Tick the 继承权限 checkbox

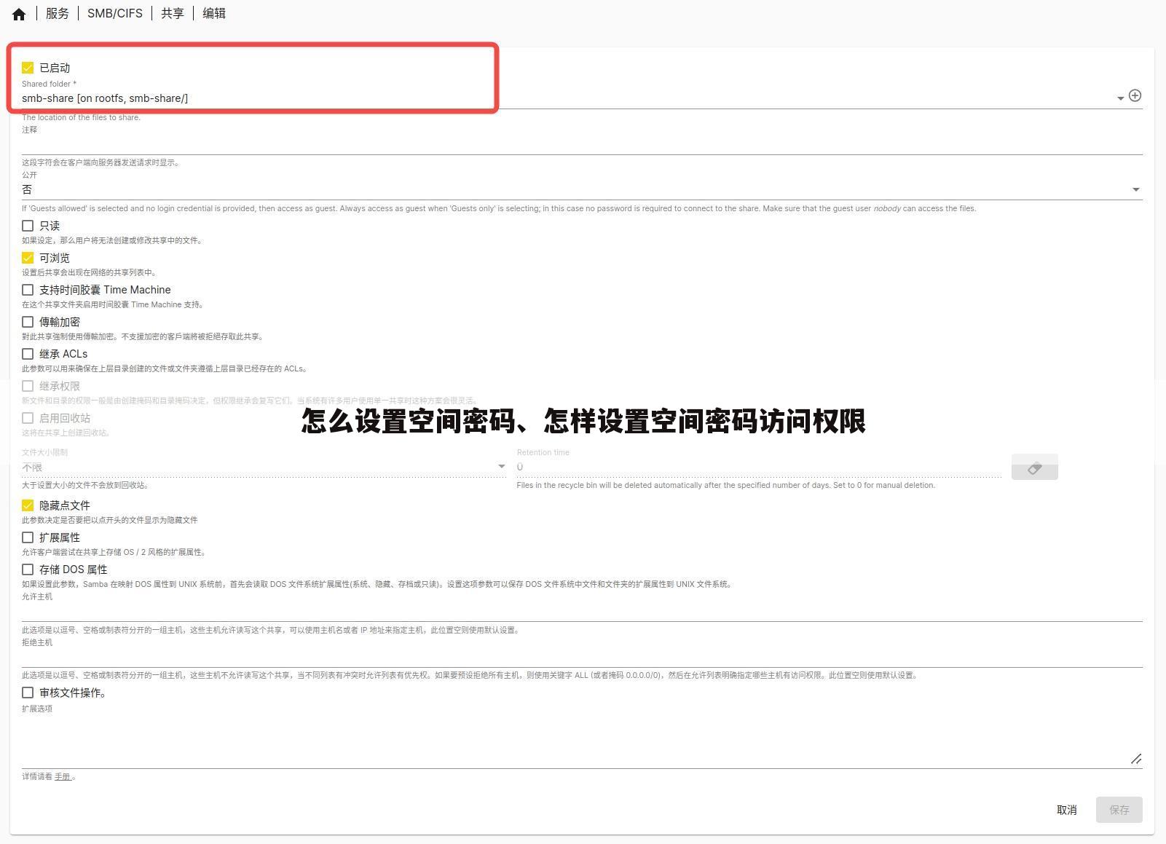click(x=28, y=386)
